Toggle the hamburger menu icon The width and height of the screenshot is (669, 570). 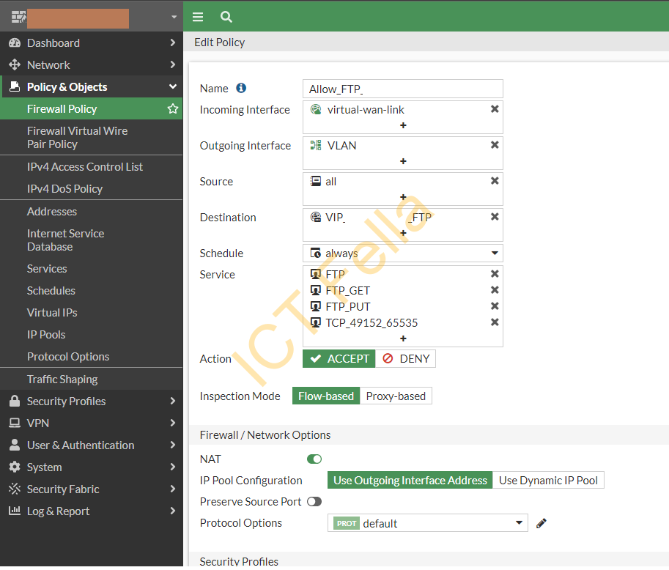(x=198, y=17)
